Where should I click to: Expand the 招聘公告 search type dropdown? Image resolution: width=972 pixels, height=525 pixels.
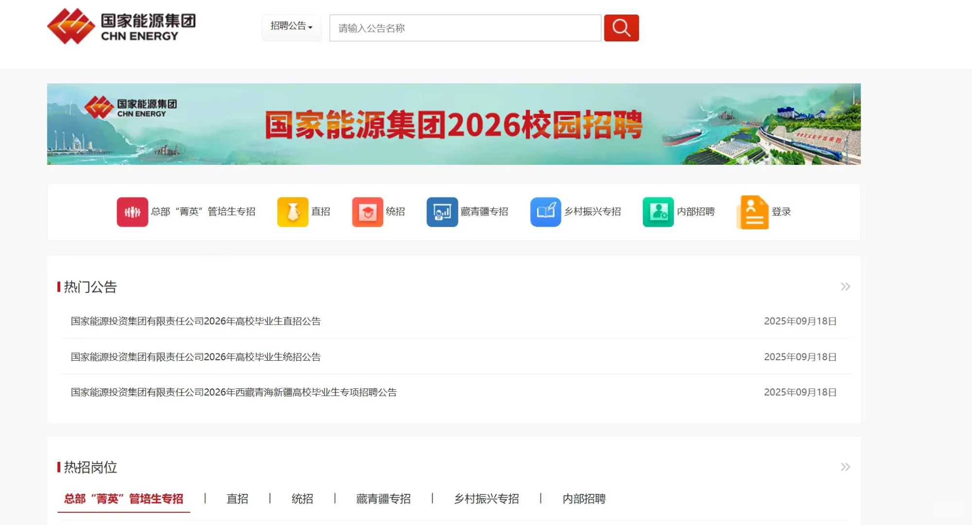pos(291,26)
